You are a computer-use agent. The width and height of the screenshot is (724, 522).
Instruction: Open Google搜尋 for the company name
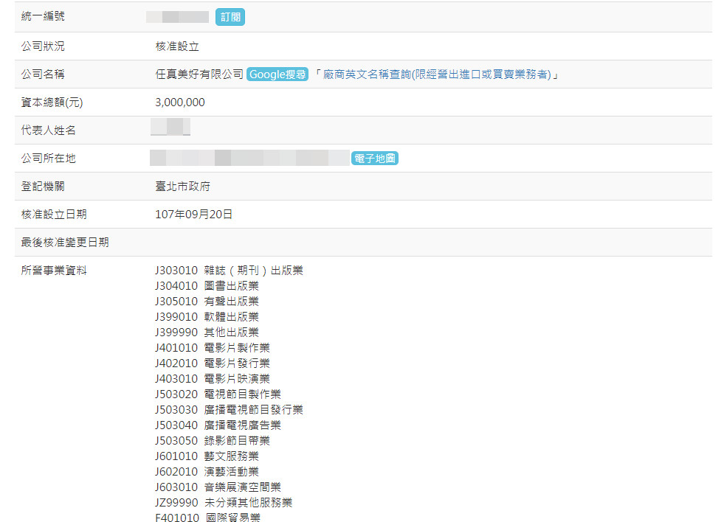(x=277, y=74)
